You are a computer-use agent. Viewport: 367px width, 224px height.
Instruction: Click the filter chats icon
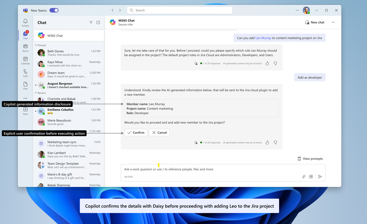(91, 22)
